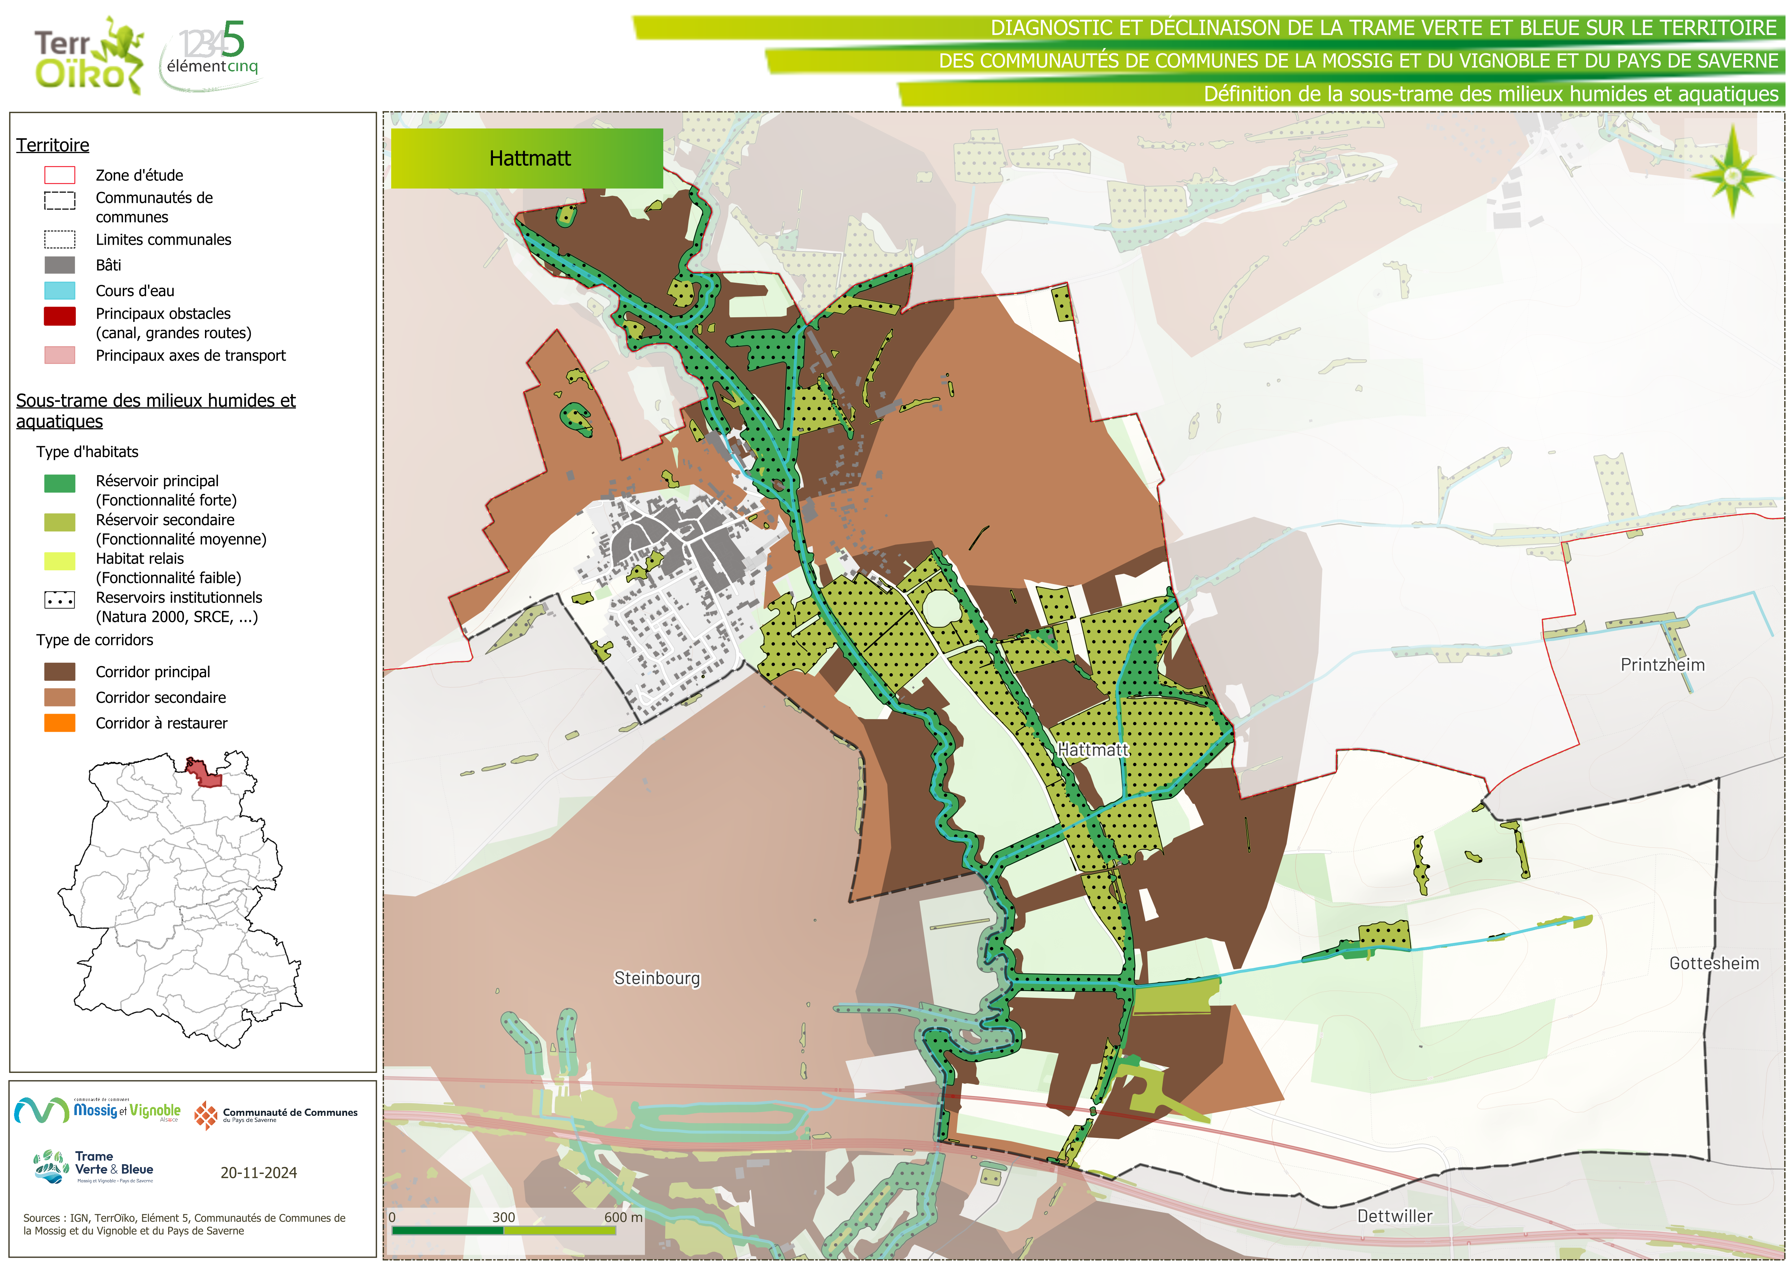Click the orange Corridor à restaurer swatch
Viewport: 1790px width, 1266px height.
[x=60, y=723]
